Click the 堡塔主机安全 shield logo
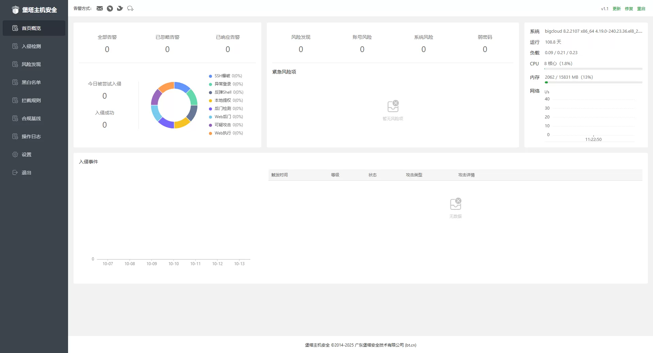Screen dimensions: 653x353 pos(15,10)
